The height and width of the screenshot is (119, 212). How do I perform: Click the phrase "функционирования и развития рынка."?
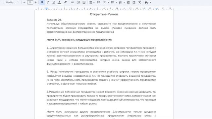[70, 64]
